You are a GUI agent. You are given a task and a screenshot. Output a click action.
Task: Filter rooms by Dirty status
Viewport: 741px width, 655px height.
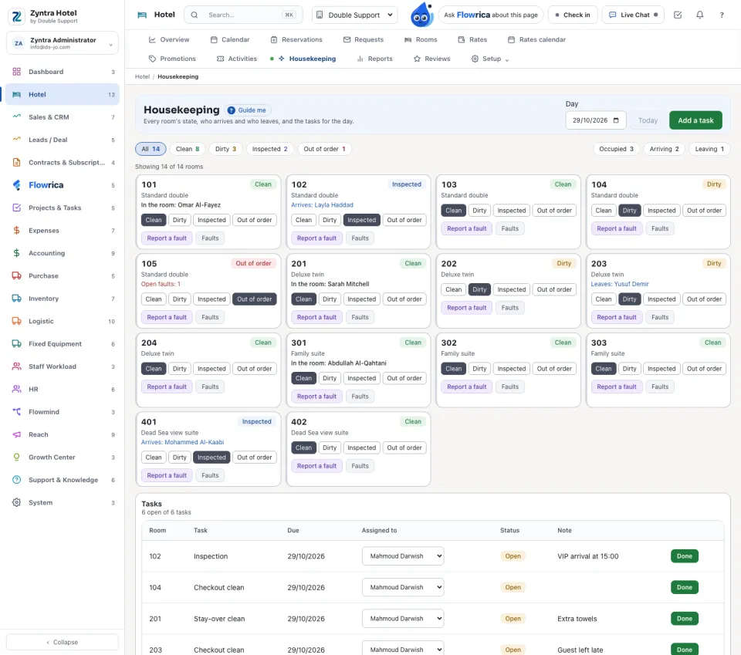pyautogui.click(x=225, y=149)
